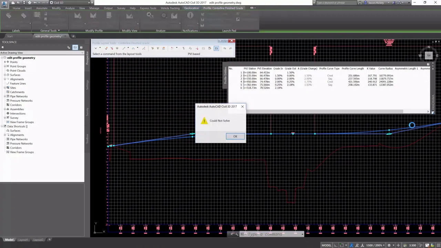Image resolution: width=441 pixels, height=248 pixels.
Task: Open workspace switching gear in the status bar
Action: (x=389, y=245)
